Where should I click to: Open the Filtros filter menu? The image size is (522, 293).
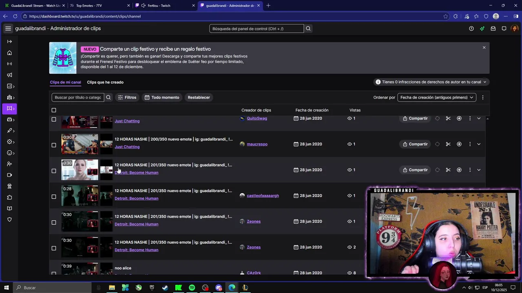point(127,97)
